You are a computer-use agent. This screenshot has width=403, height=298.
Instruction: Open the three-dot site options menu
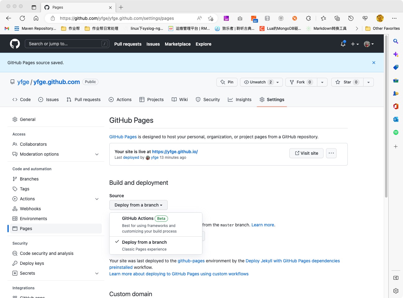point(331,153)
